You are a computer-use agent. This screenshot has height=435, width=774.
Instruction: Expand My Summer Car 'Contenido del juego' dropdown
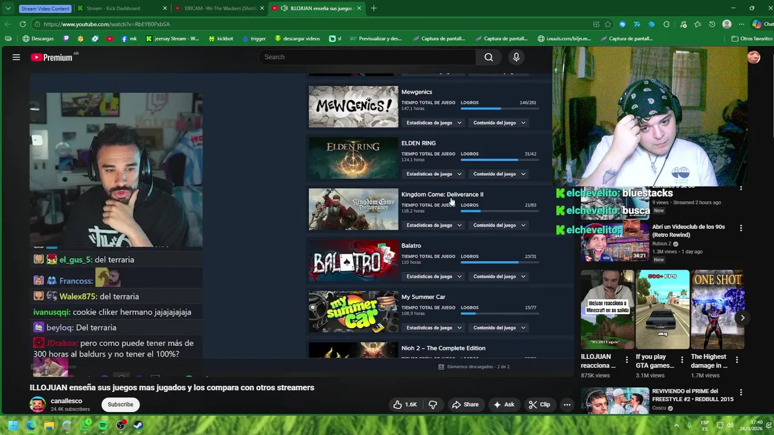(499, 328)
